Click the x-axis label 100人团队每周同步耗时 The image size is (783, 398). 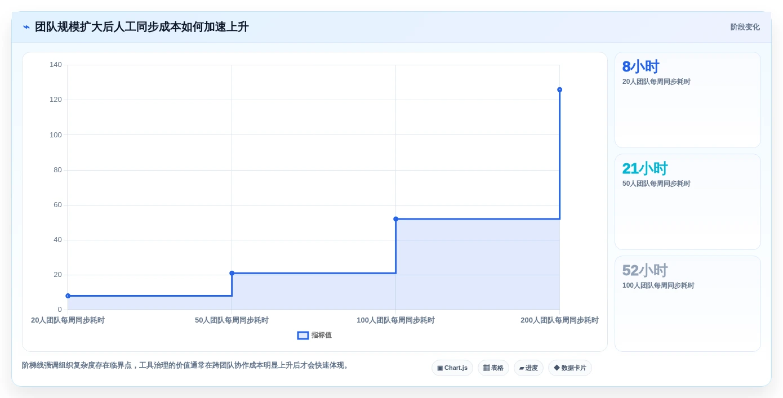(395, 320)
